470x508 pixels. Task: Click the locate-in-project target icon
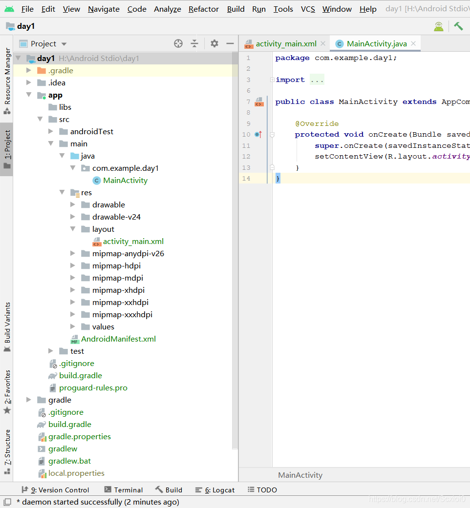(x=178, y=43)
